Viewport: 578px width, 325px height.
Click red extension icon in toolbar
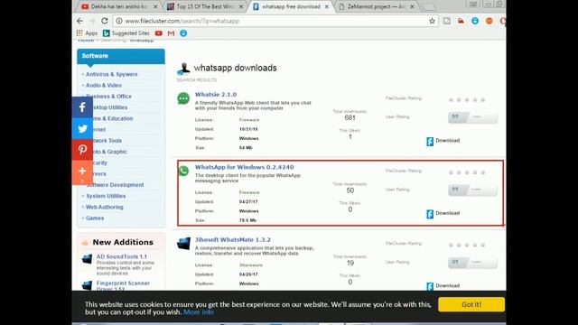pyautogui.click(x=461, y=21)
